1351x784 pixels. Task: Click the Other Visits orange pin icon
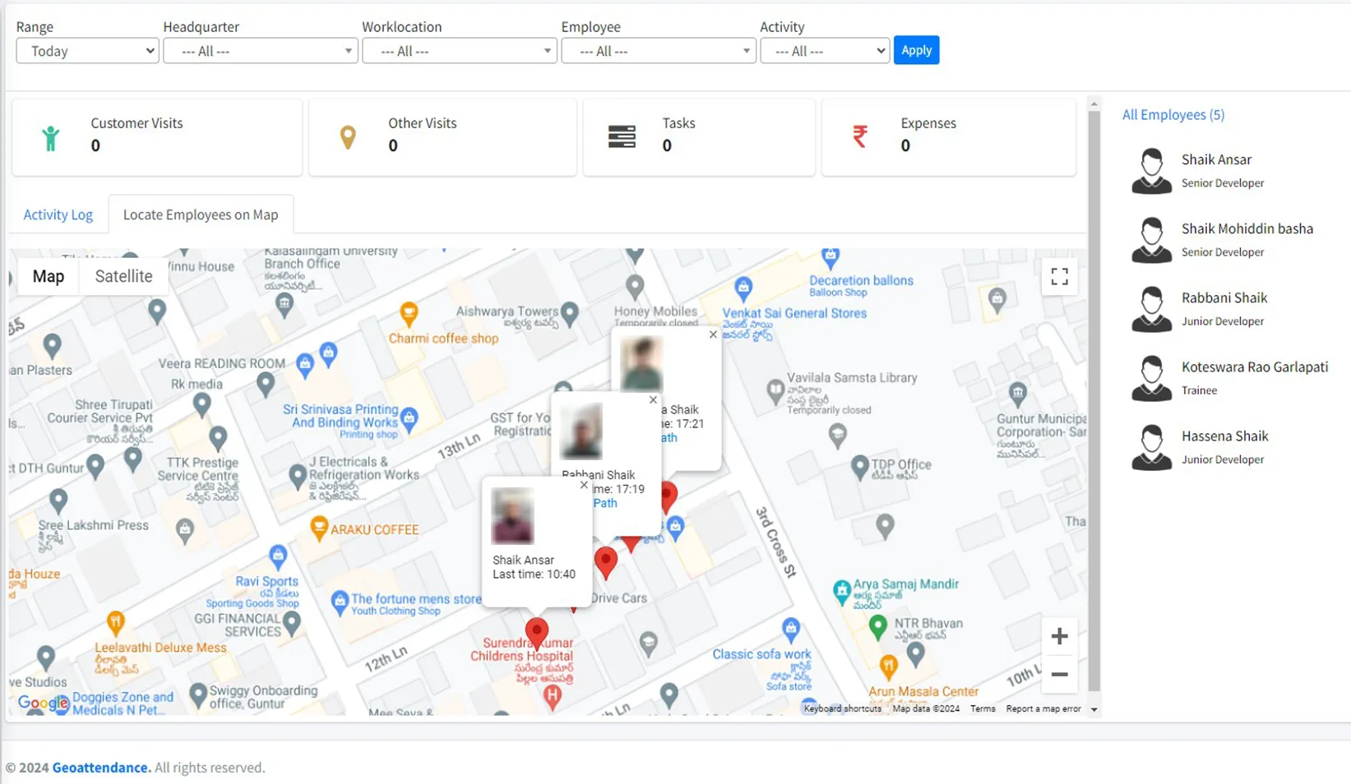[349, 137]
